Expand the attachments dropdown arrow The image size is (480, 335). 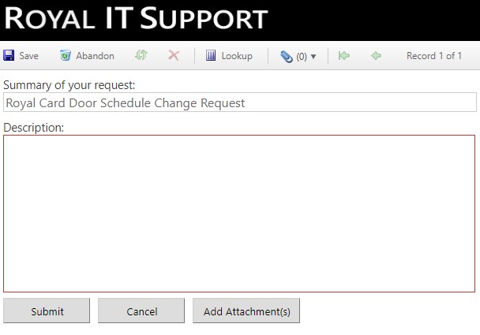[313, 57]
